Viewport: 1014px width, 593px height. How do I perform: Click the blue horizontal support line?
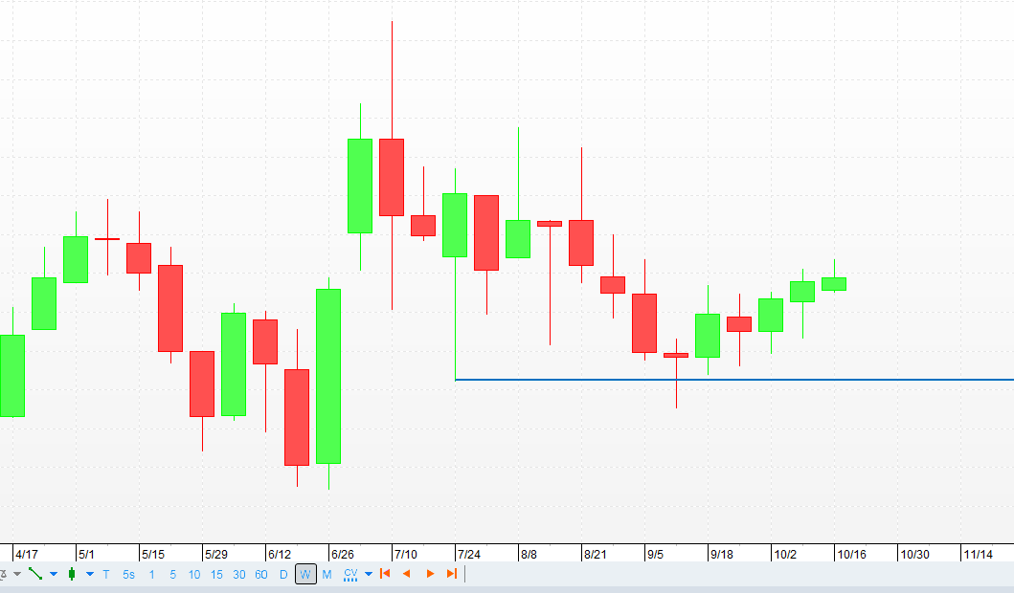pyautogui.click(x=734, y=380)
